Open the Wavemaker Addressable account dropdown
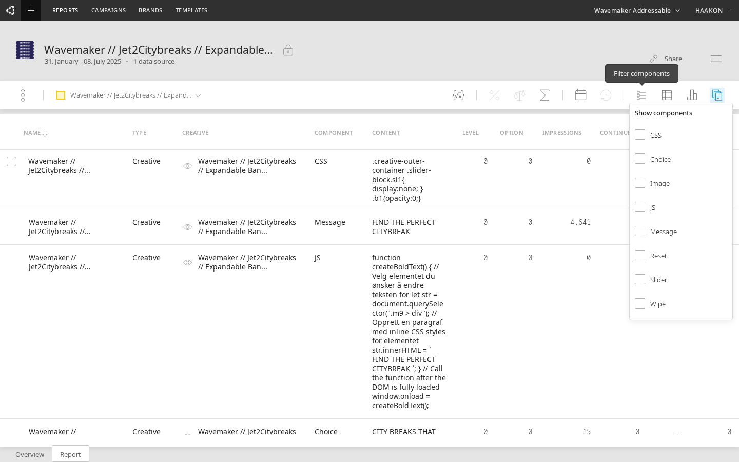Viewport: 739px width, 462px height. click(636, 10)
